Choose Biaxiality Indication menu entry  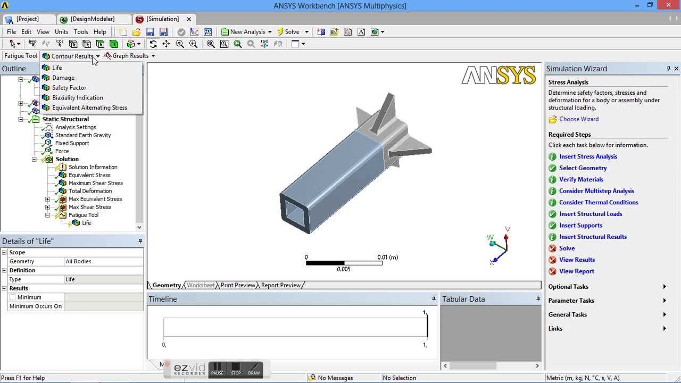pyautogui.click(x=91, y=98)
